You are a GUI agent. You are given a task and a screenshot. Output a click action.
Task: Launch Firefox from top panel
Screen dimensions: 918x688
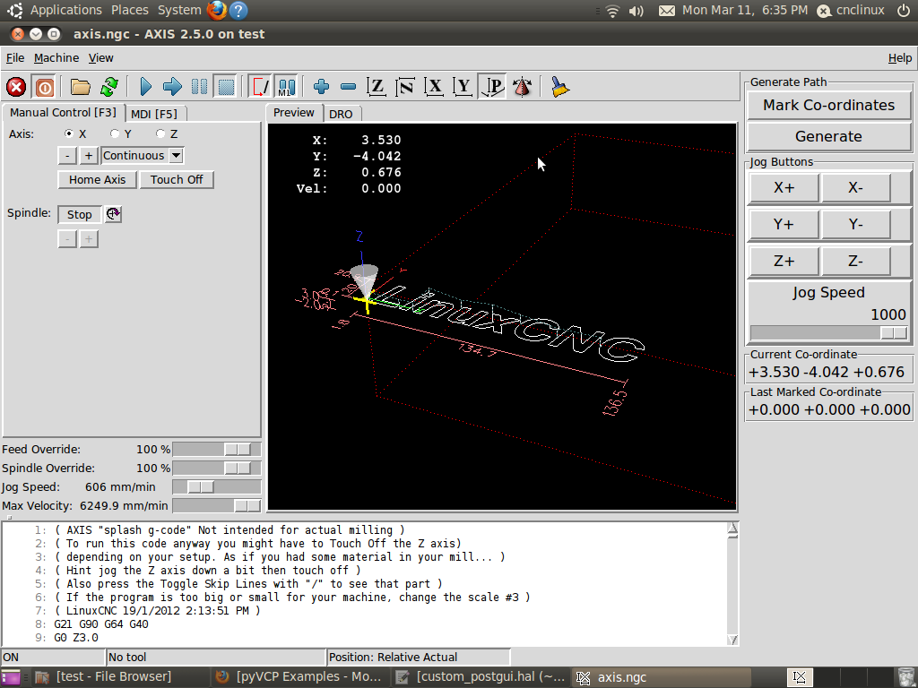[217, 10]
